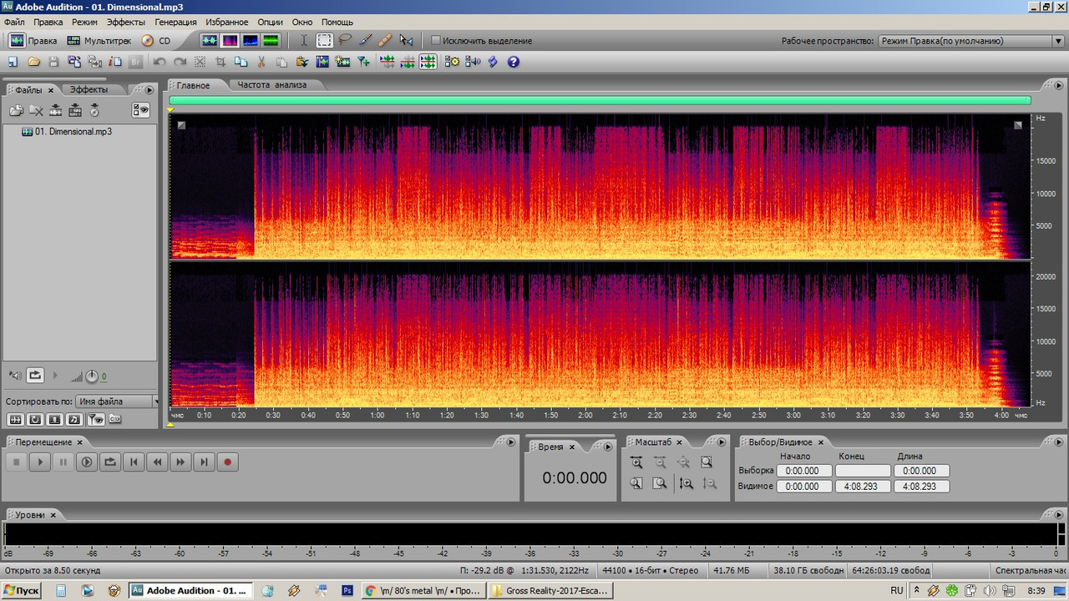Start playback with the Play button

coord(39,462)
